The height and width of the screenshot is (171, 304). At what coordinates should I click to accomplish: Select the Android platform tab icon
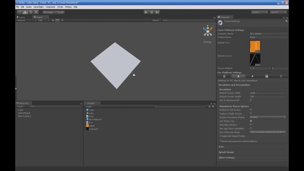(x=266, y=76)
